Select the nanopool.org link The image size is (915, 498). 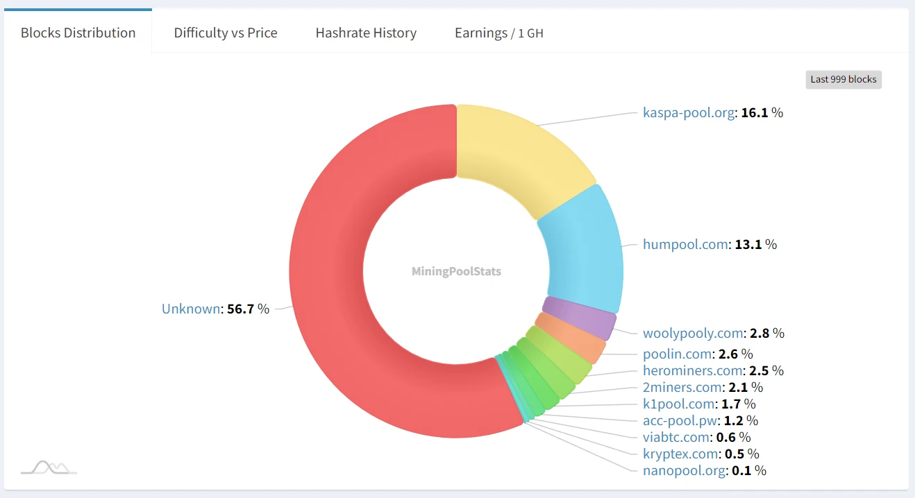tap(685, 470)
